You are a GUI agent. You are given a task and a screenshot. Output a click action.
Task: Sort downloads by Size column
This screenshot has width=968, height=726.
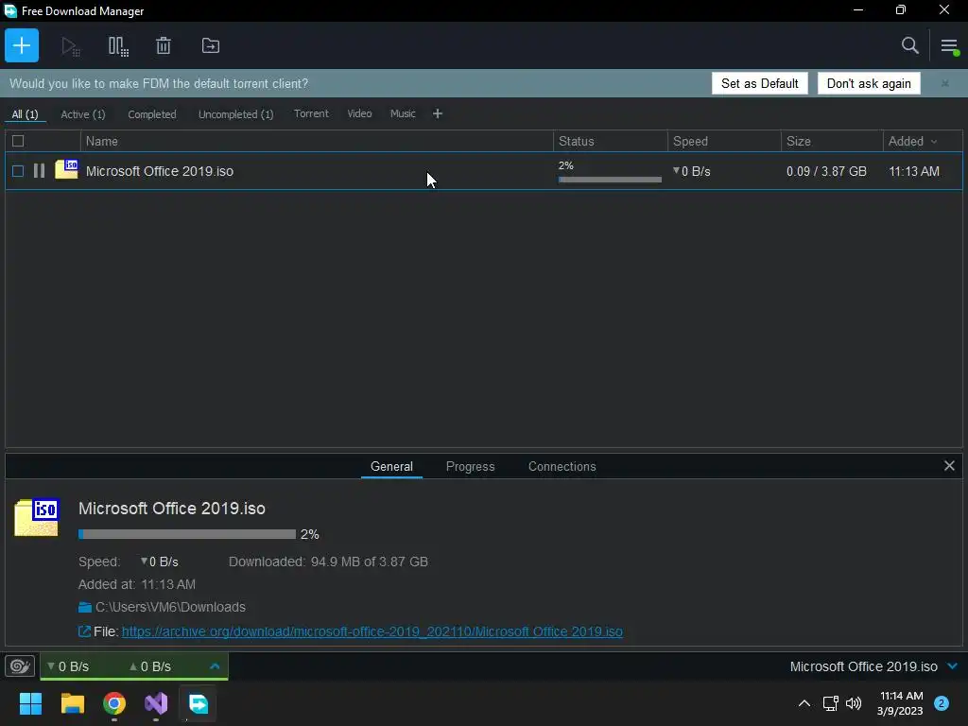pyautogui.click(x=798, y=141)
